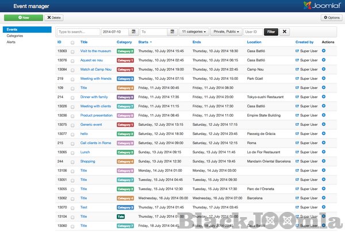345x232 pixels.
Task: Click action plus icon for Dinner with family
Action: coord(324,97)
